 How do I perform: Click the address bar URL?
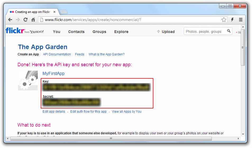(x=93, y=20)
